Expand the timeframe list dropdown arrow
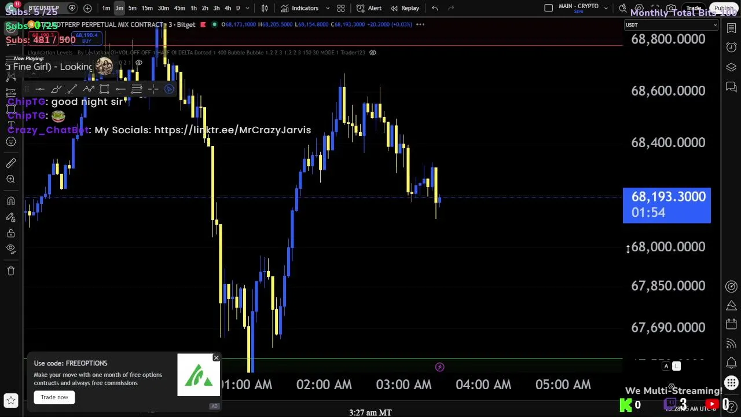The image size is (741, 417). 248,8
